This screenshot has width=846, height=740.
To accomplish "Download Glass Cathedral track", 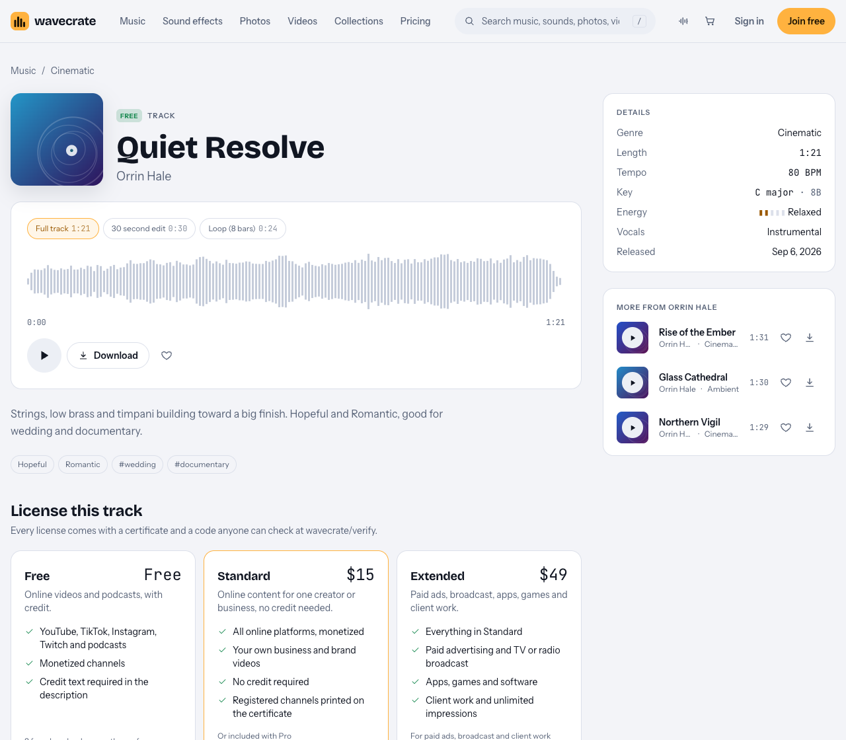I will click(810, 383).
